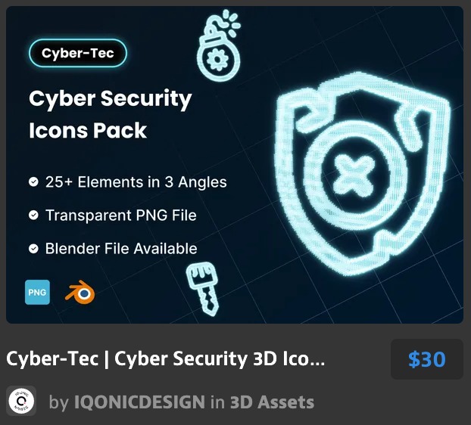This screenshot has width=471, height=425.
Task: Click the 25+ Elements in 3 Angles text
Action: (x=136, y=181)
